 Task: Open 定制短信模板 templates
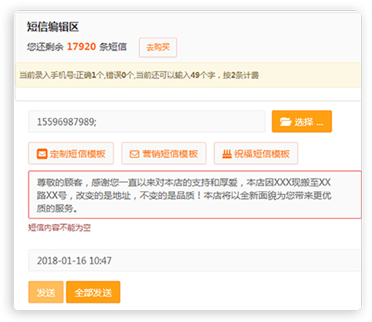click(71, 153)
